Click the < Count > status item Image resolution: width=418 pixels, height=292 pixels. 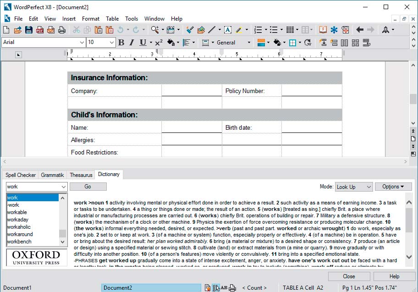254,288
